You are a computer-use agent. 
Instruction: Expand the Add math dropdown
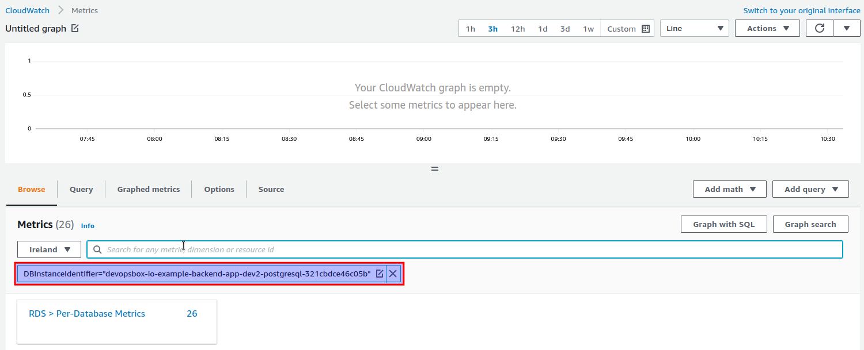(729, 189)
